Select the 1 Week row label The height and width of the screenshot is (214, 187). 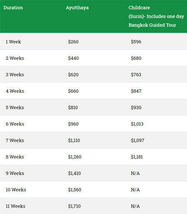click(x=13, y=42)
